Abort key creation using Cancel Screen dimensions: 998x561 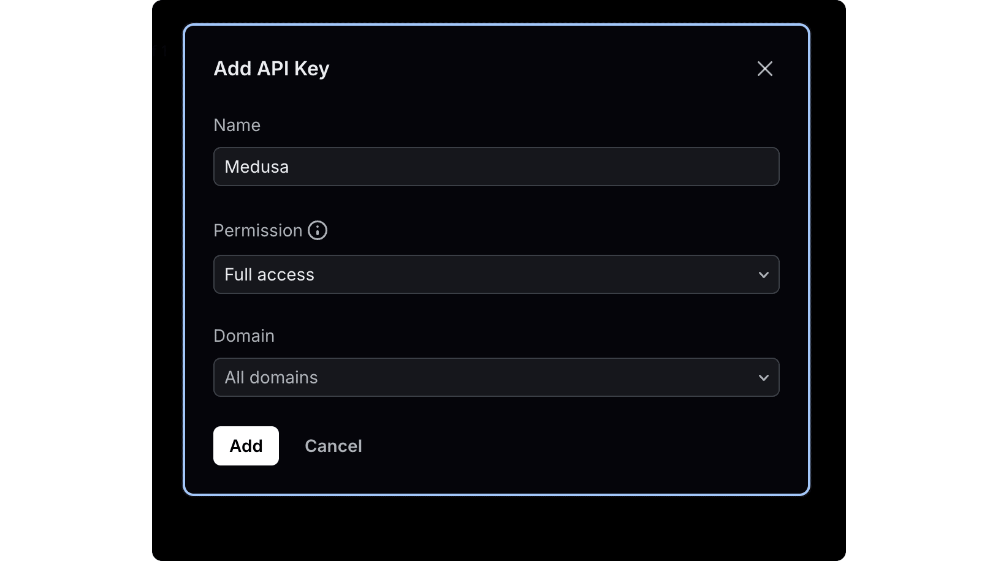pyautogui.click(x=333, y=446)
